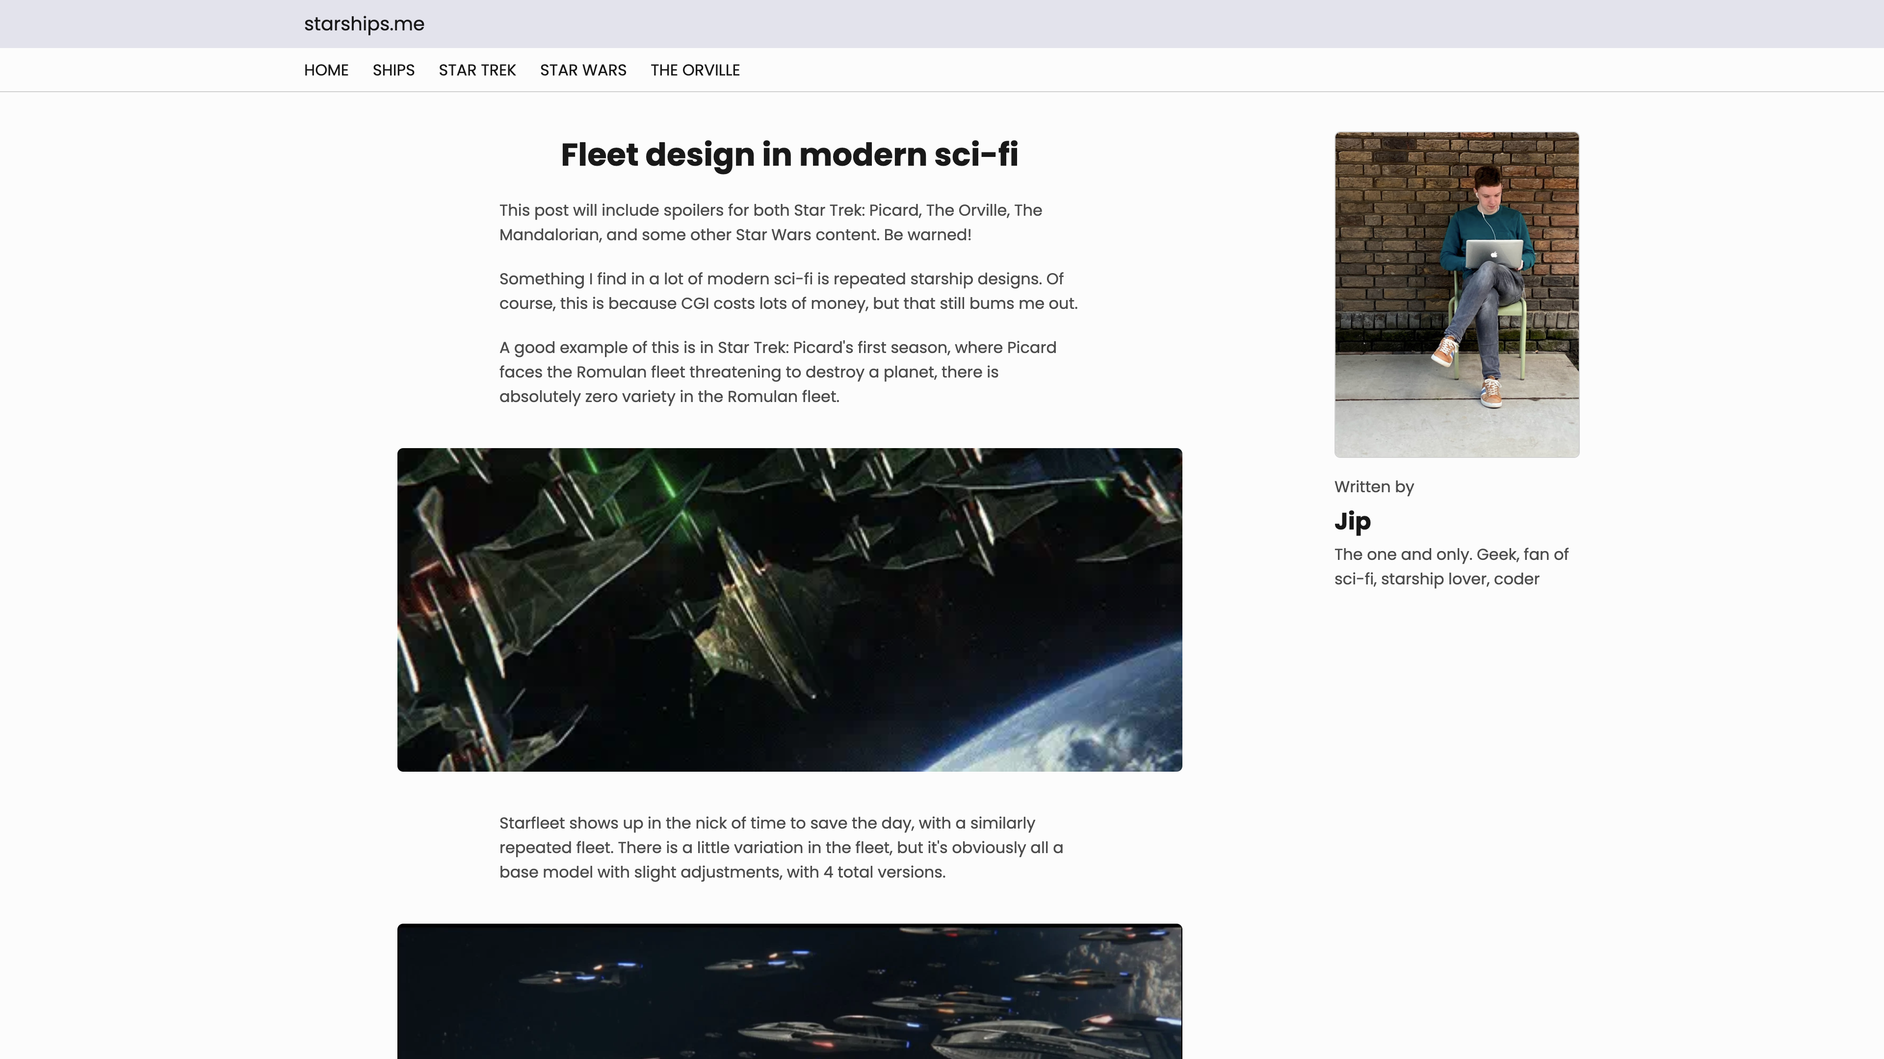The height and width of the screenshot is (1059, 1884).
Task: Go to the HOME page
Action: [325, 70]
